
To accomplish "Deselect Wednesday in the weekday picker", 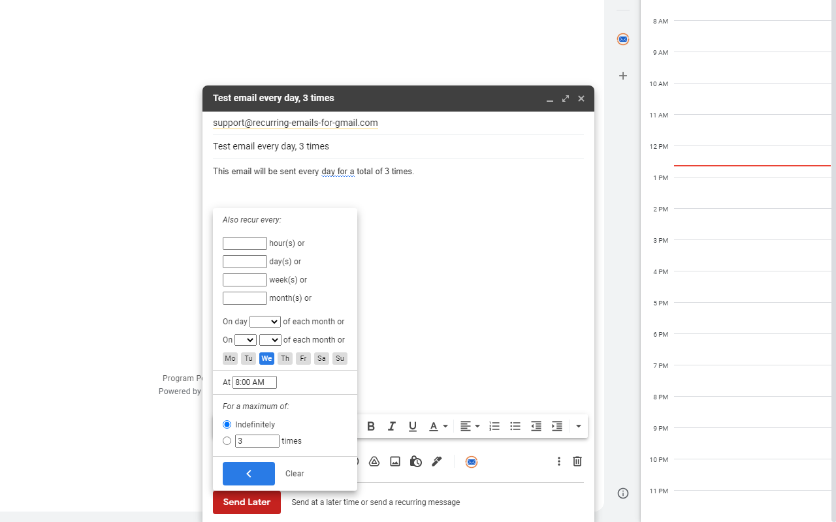I will [x=266, y=358].
